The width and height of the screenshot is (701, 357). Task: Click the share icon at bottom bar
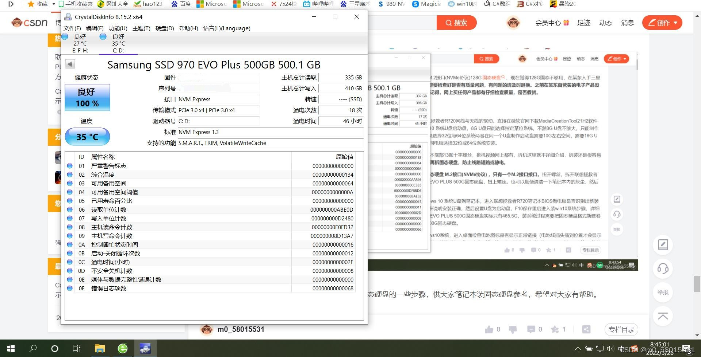tap(586, 329)
